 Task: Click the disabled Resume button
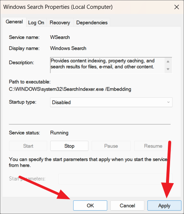pos(153,146)
